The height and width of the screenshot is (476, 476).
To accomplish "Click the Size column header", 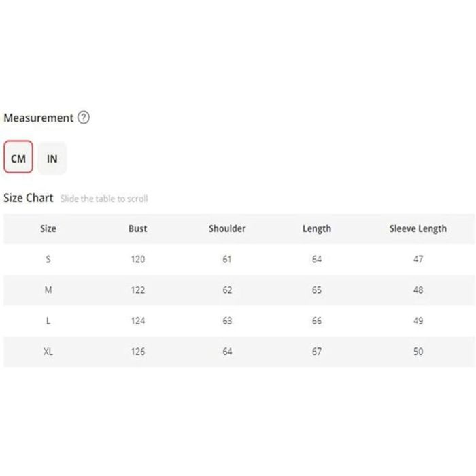I will 48,228.
